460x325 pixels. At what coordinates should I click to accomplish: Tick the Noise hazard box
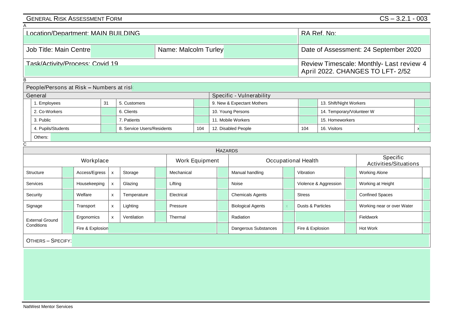tap(289, 183)
